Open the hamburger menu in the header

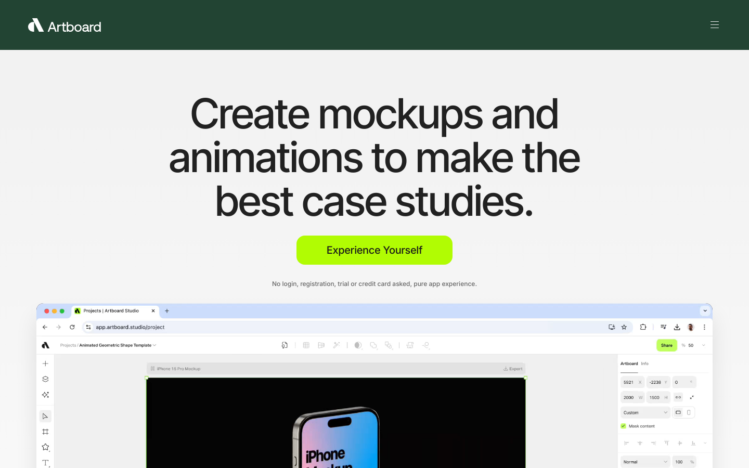tap(715, 25)
